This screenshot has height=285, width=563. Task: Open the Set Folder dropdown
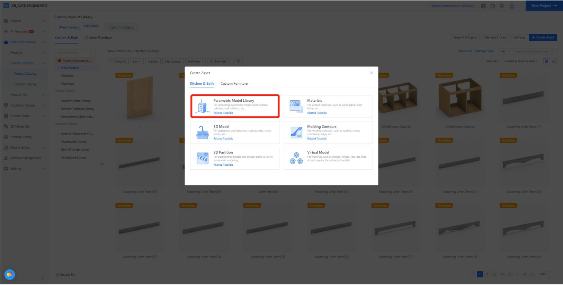(x=195, y=62)
